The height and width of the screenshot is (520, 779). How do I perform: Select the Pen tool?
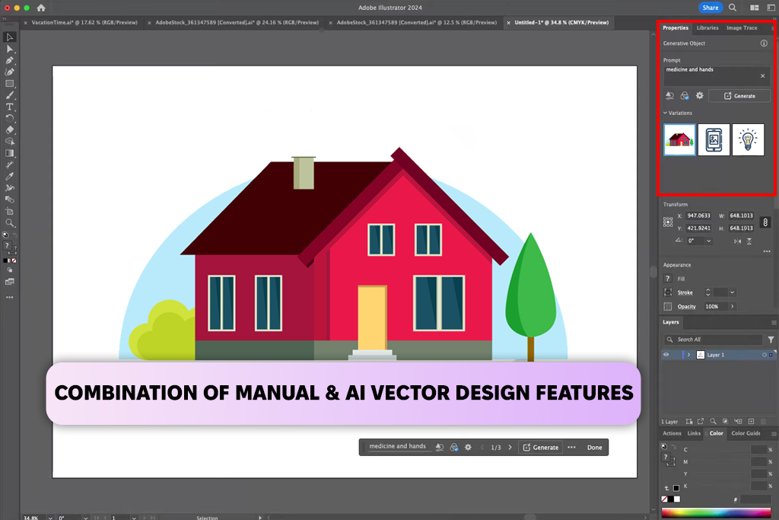[9, 60]
